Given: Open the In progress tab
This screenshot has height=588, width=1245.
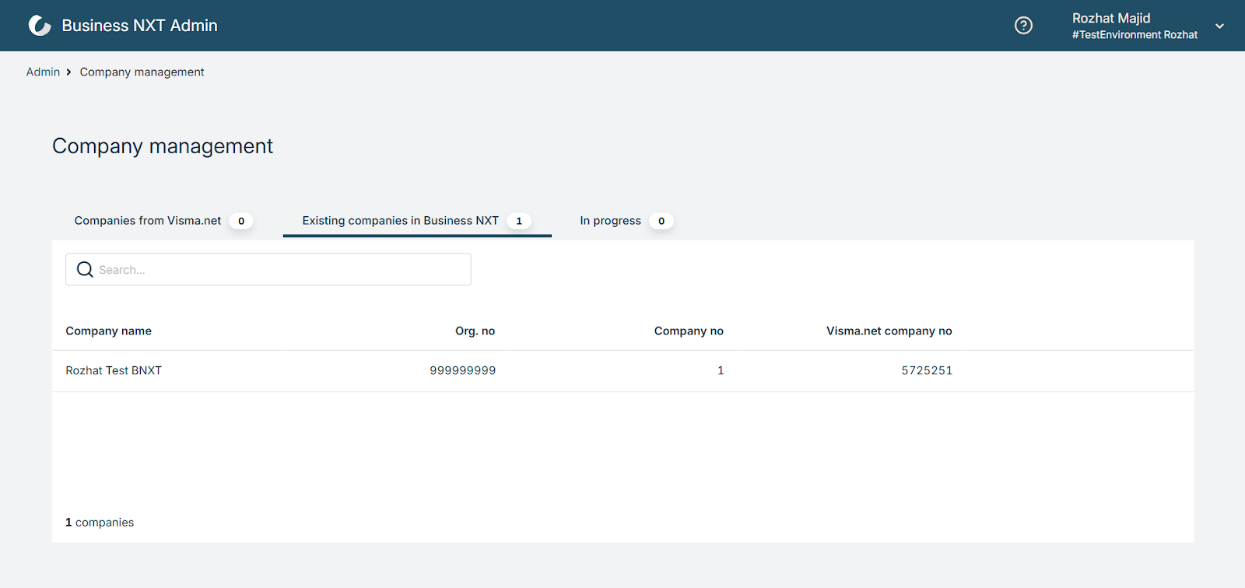Looking at the screenshot, I should pyautogui.click(x=626, y=221).
